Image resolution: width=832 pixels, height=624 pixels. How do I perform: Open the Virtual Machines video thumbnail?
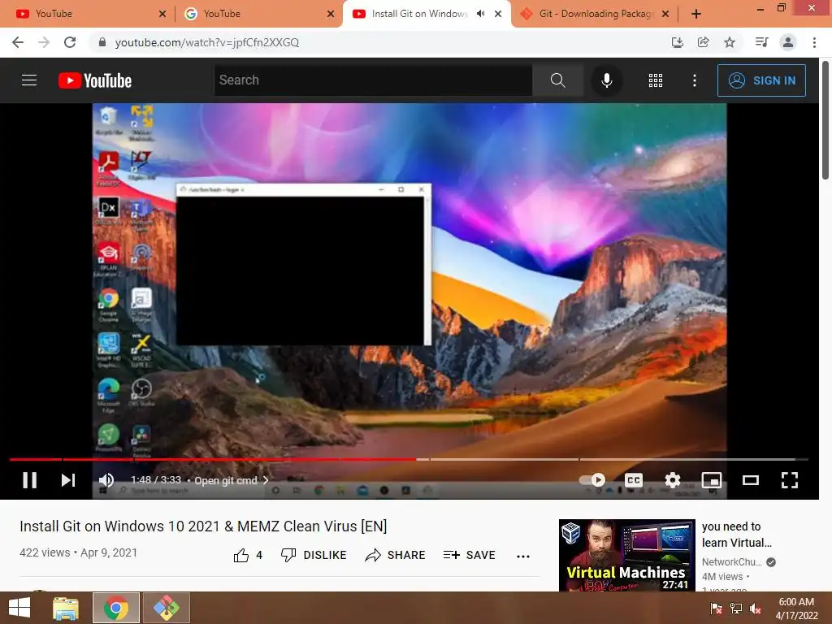[626, 555]
